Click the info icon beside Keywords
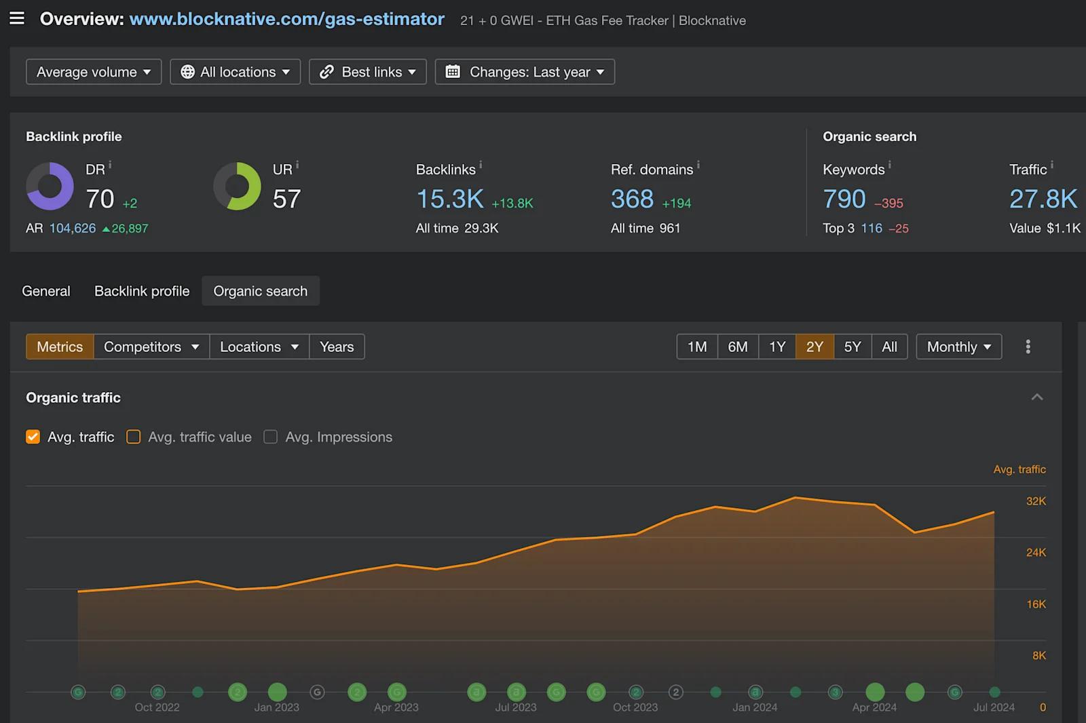This screenshot has width=1086, height=723. coord(889,165)
